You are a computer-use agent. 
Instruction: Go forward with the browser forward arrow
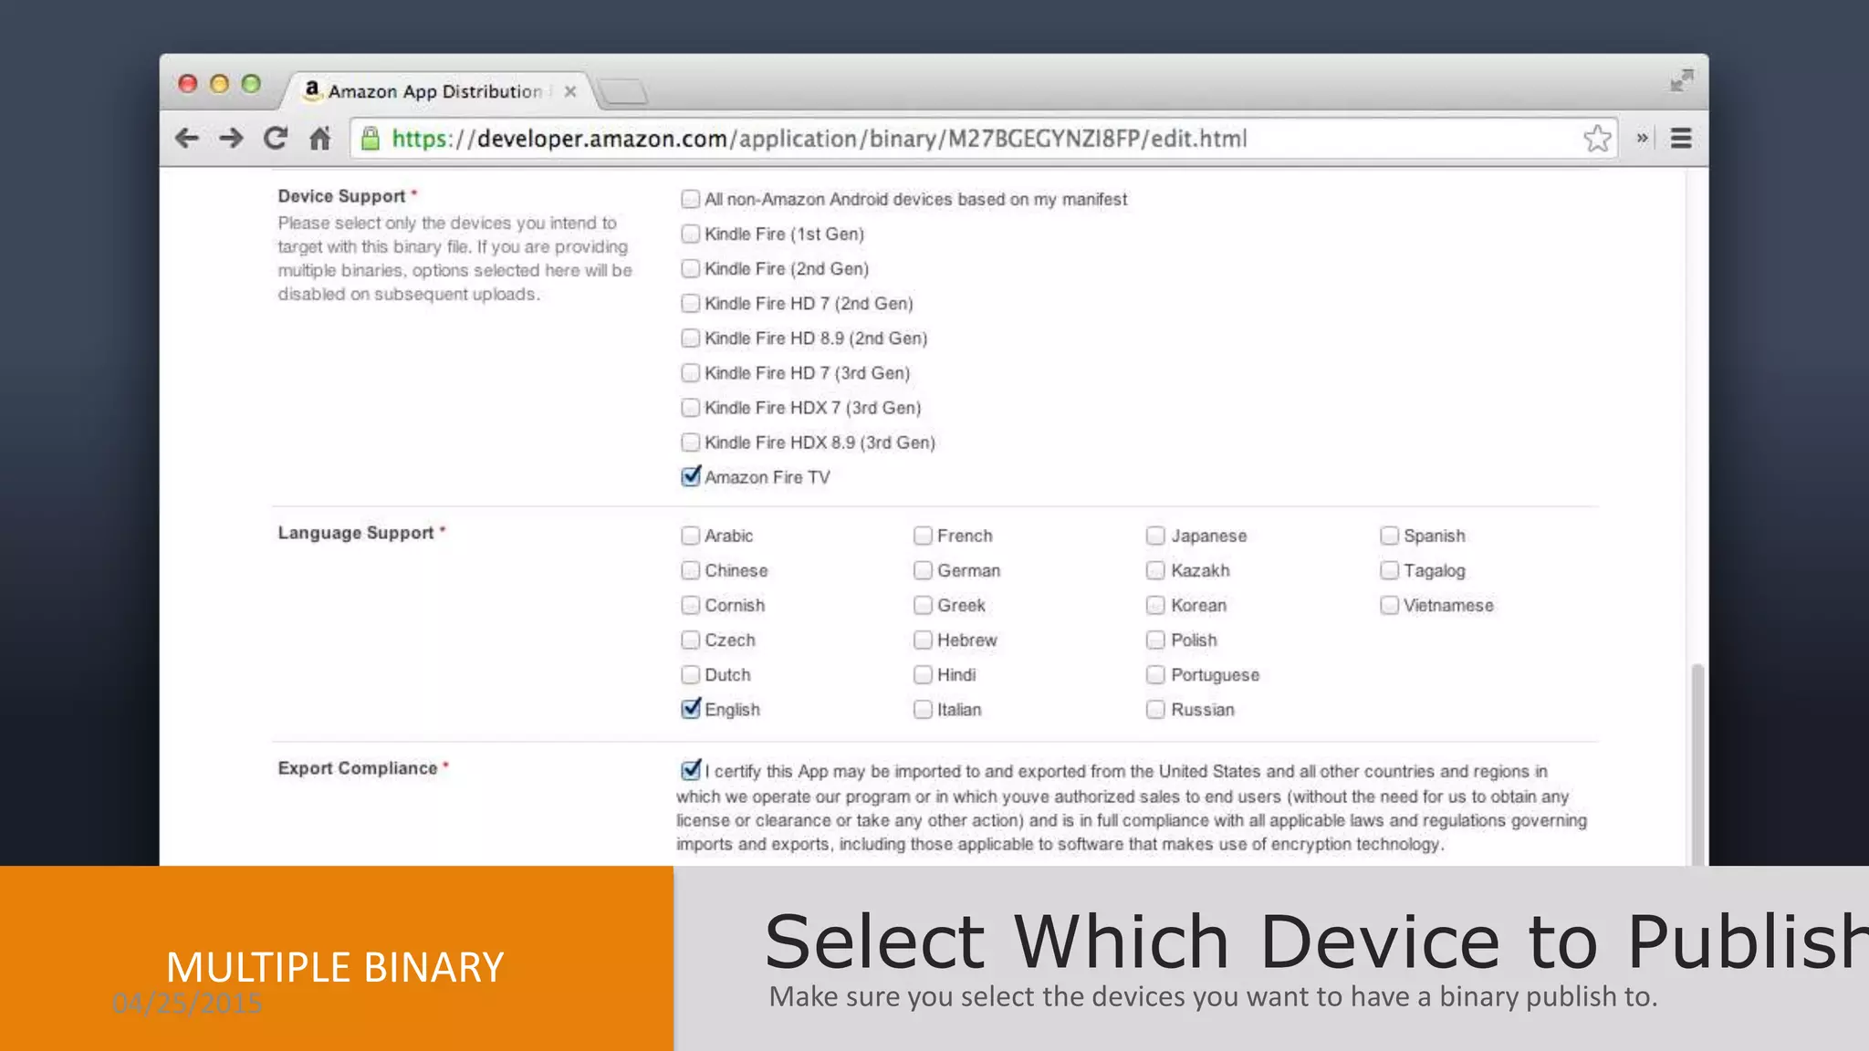click(231, 138)
